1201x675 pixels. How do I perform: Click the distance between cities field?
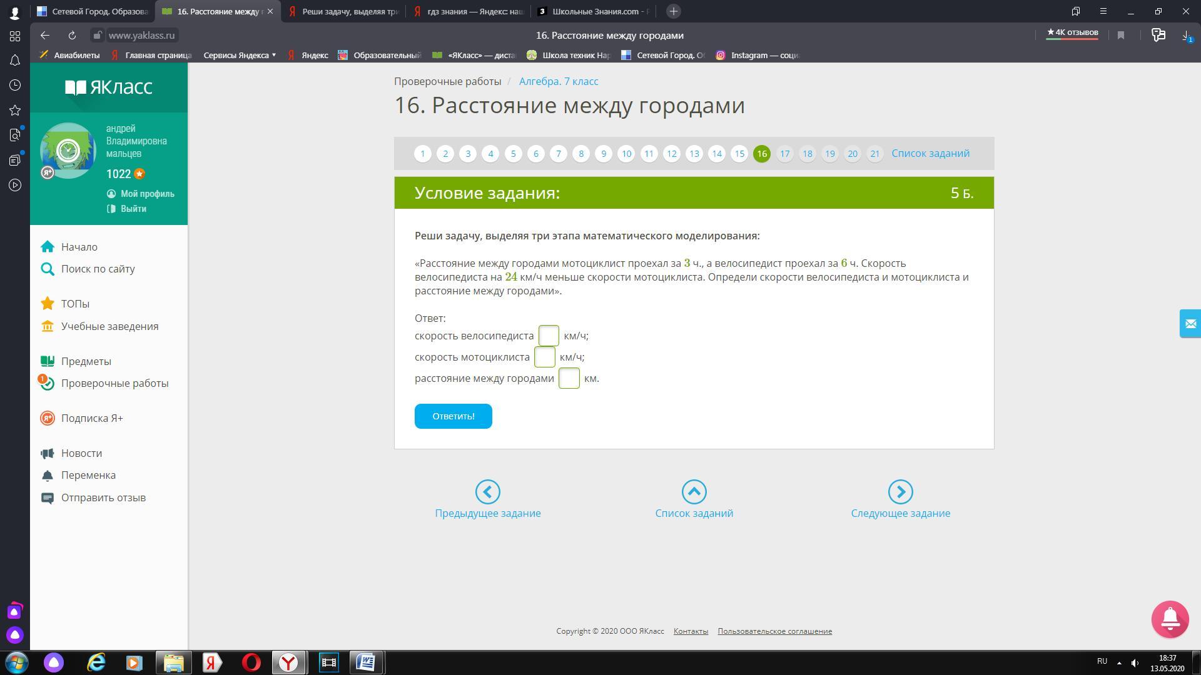(569, 378)
